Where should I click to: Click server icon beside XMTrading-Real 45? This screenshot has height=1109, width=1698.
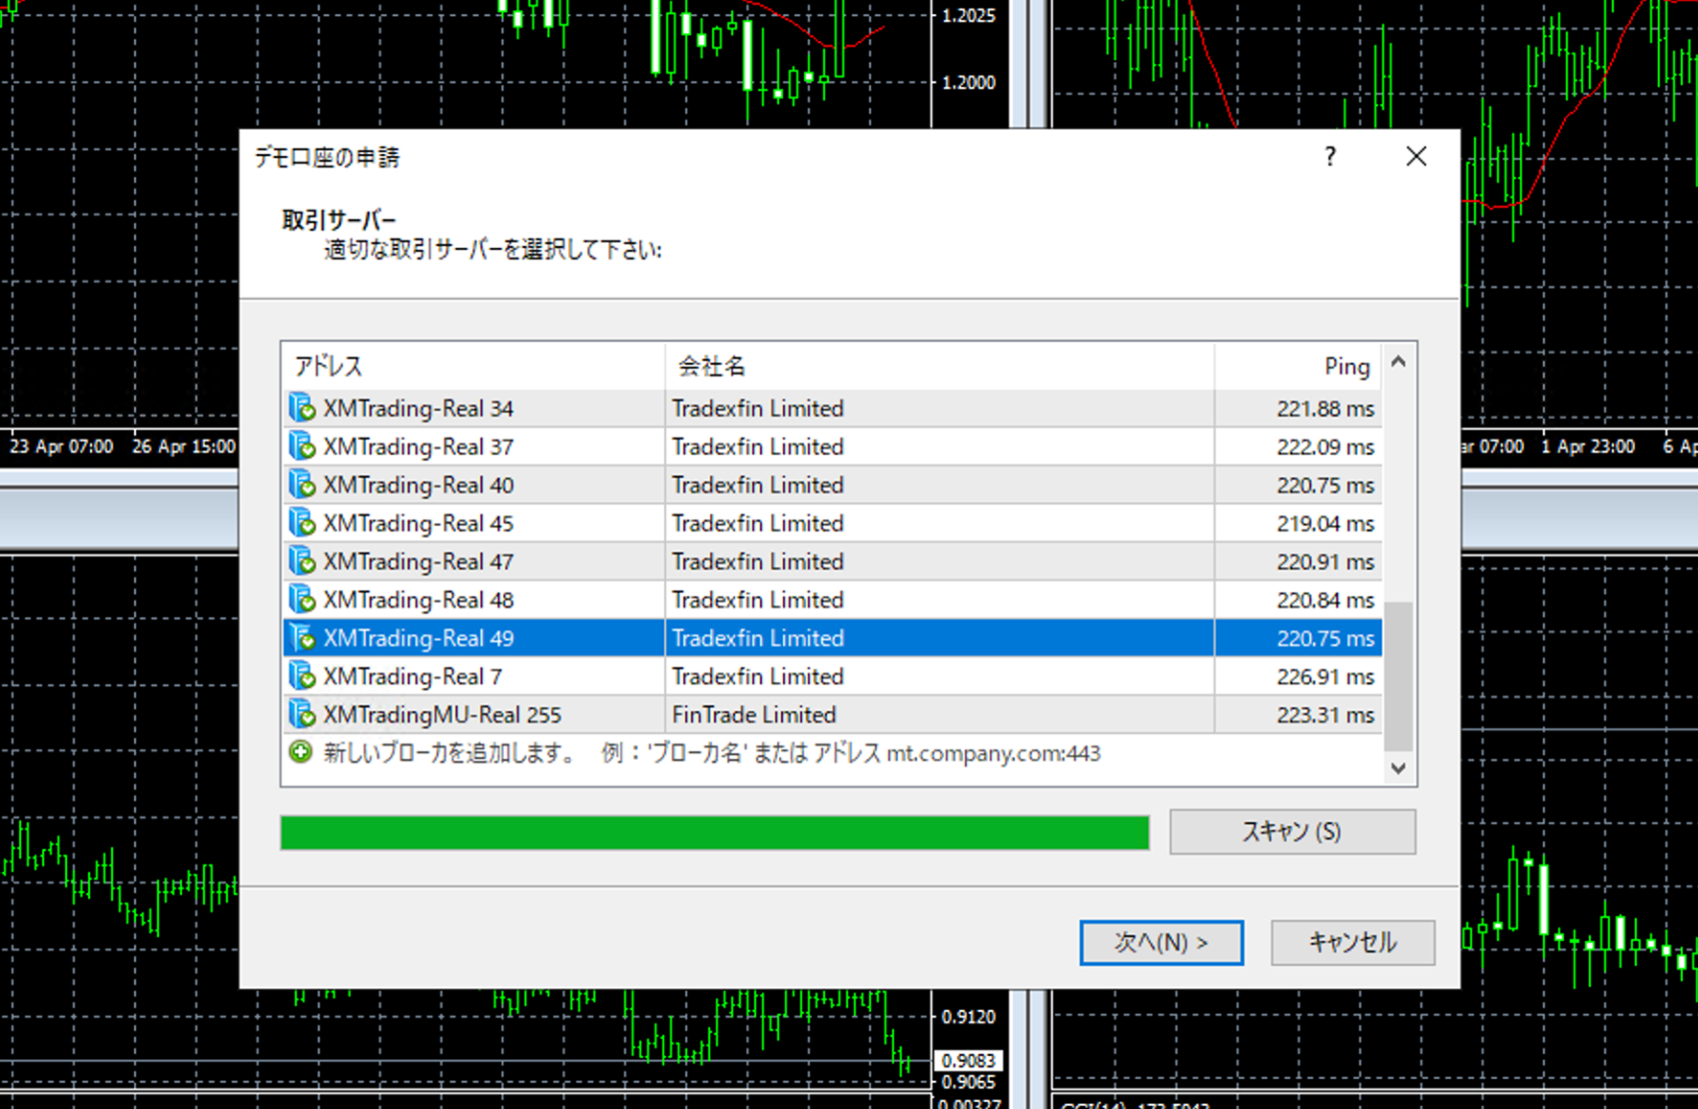pyautogui.click(x=302, y=524)
